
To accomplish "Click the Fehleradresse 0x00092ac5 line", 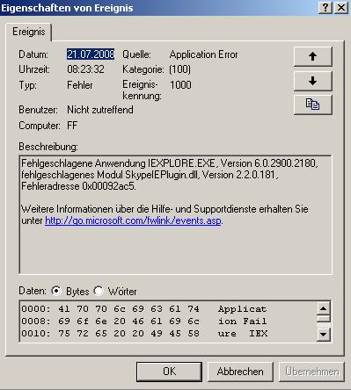I will coord(78,186).
